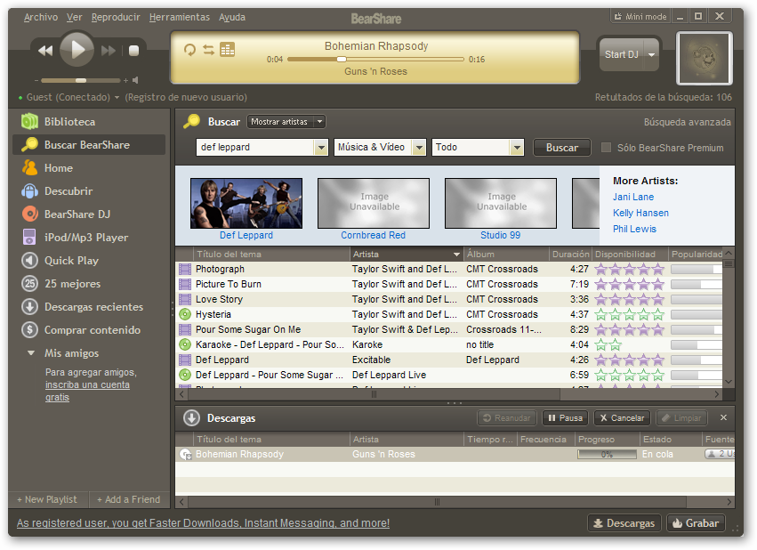The width and height of the screenshot is (757, 550).
Task: Click the Play button in the player
Action: coord(77,50)
